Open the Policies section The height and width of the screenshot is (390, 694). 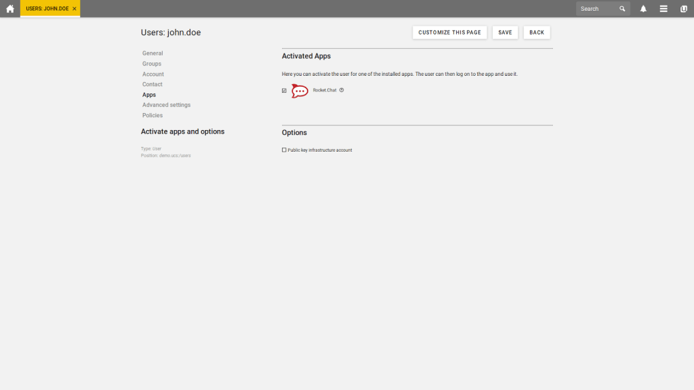point(152,115)
